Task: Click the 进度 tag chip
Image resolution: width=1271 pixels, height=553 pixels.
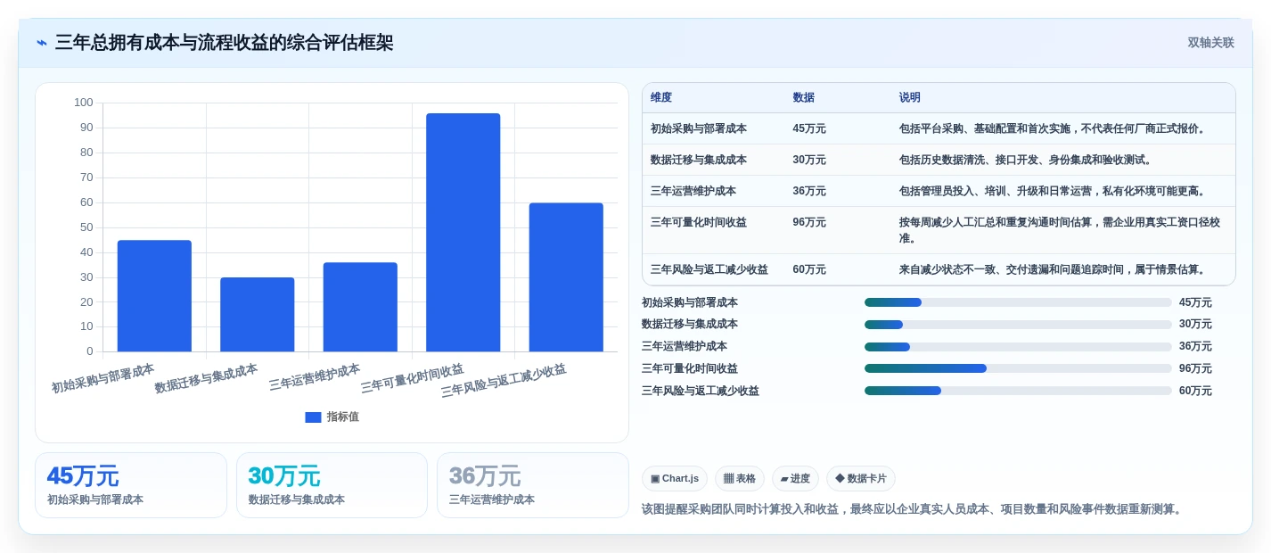Action: click(x=795, y=479)
